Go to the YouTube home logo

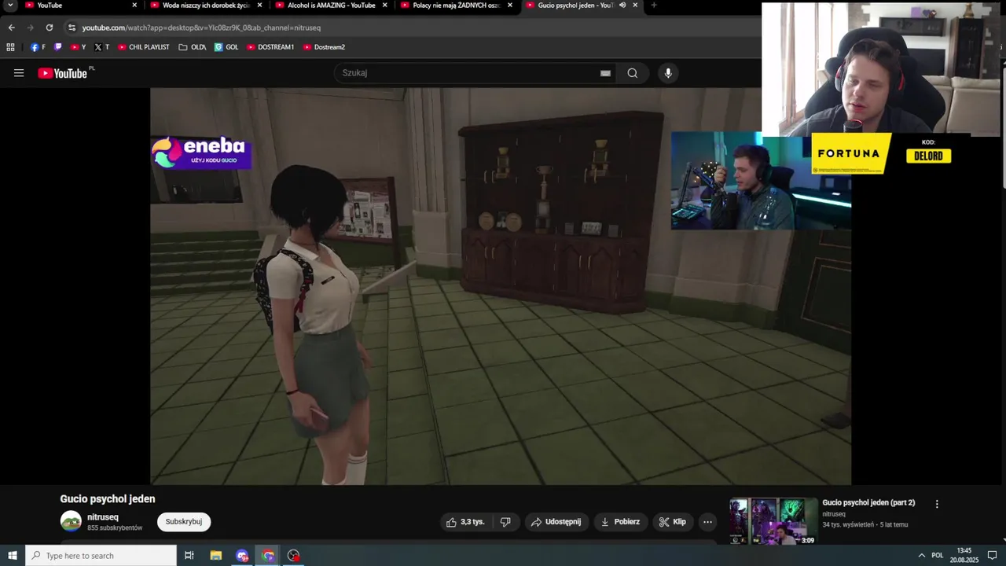tap(62, 73)
